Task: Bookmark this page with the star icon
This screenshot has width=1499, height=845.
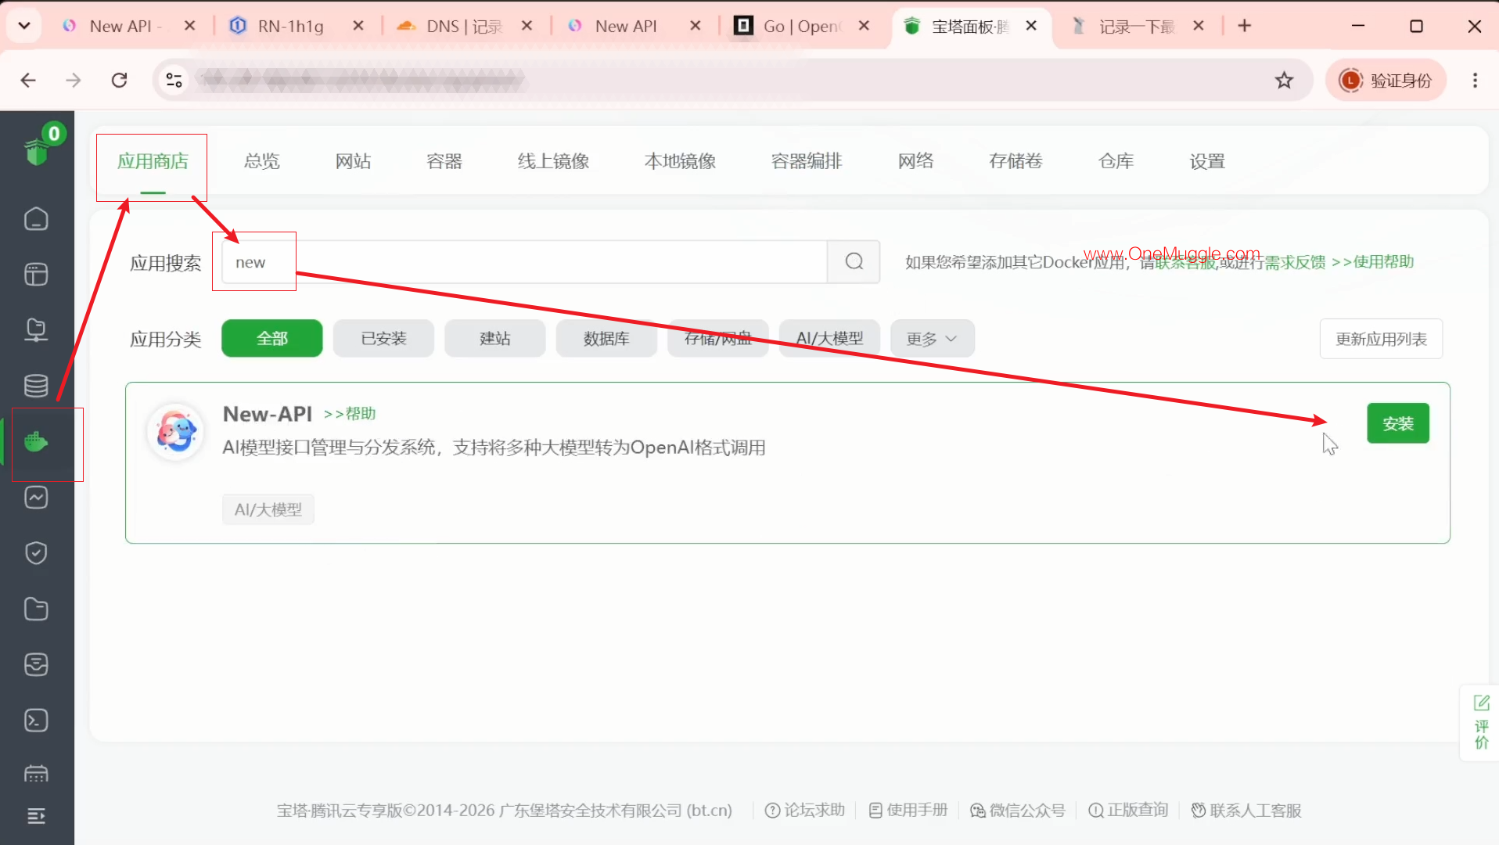Action: [x=1284, y=80]
